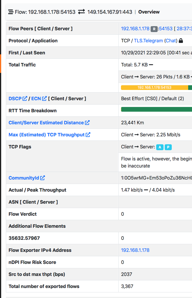Viewport: 192px width, 298px height.
Task: Click the A TCP flag badge
Action: (x=160, y=147)
